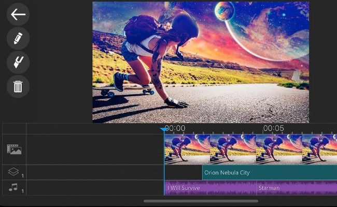Select the Orion Nebula City overlay clip
Viewport: 337px width, 207px height.
269,172
